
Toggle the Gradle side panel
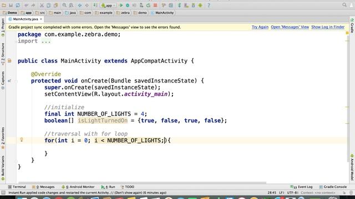coord(352,25)
